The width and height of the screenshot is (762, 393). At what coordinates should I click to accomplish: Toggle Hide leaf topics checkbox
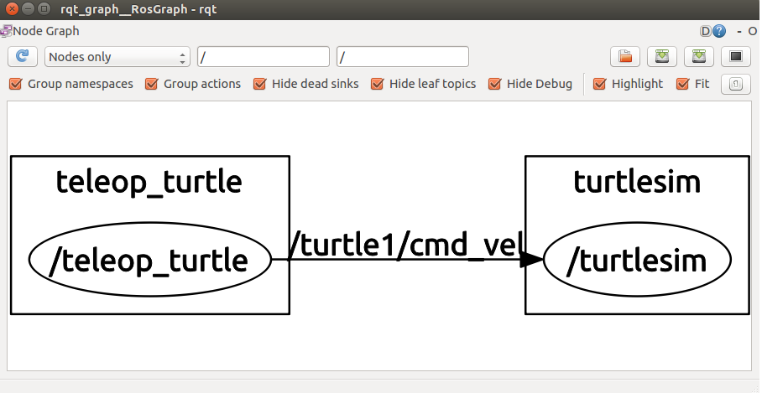[378, 84]
